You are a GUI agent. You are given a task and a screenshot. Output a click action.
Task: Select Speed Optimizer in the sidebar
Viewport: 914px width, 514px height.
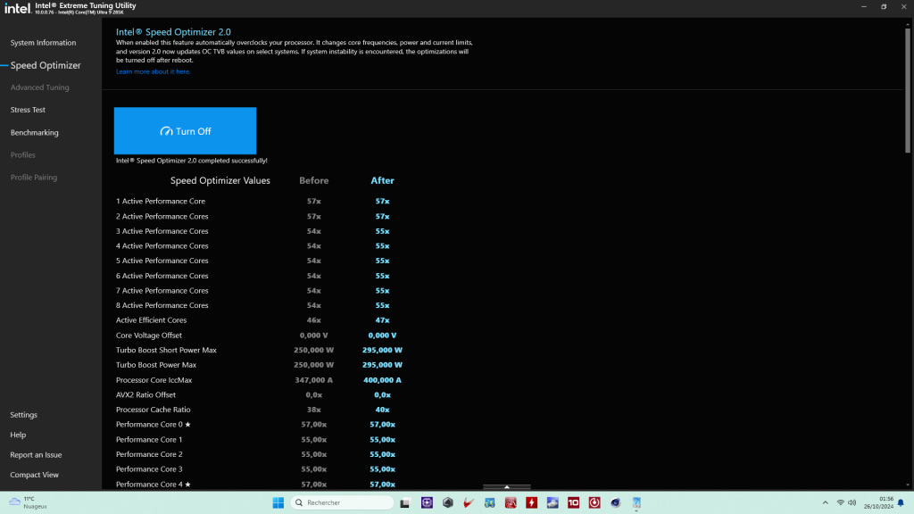[46, 65]
